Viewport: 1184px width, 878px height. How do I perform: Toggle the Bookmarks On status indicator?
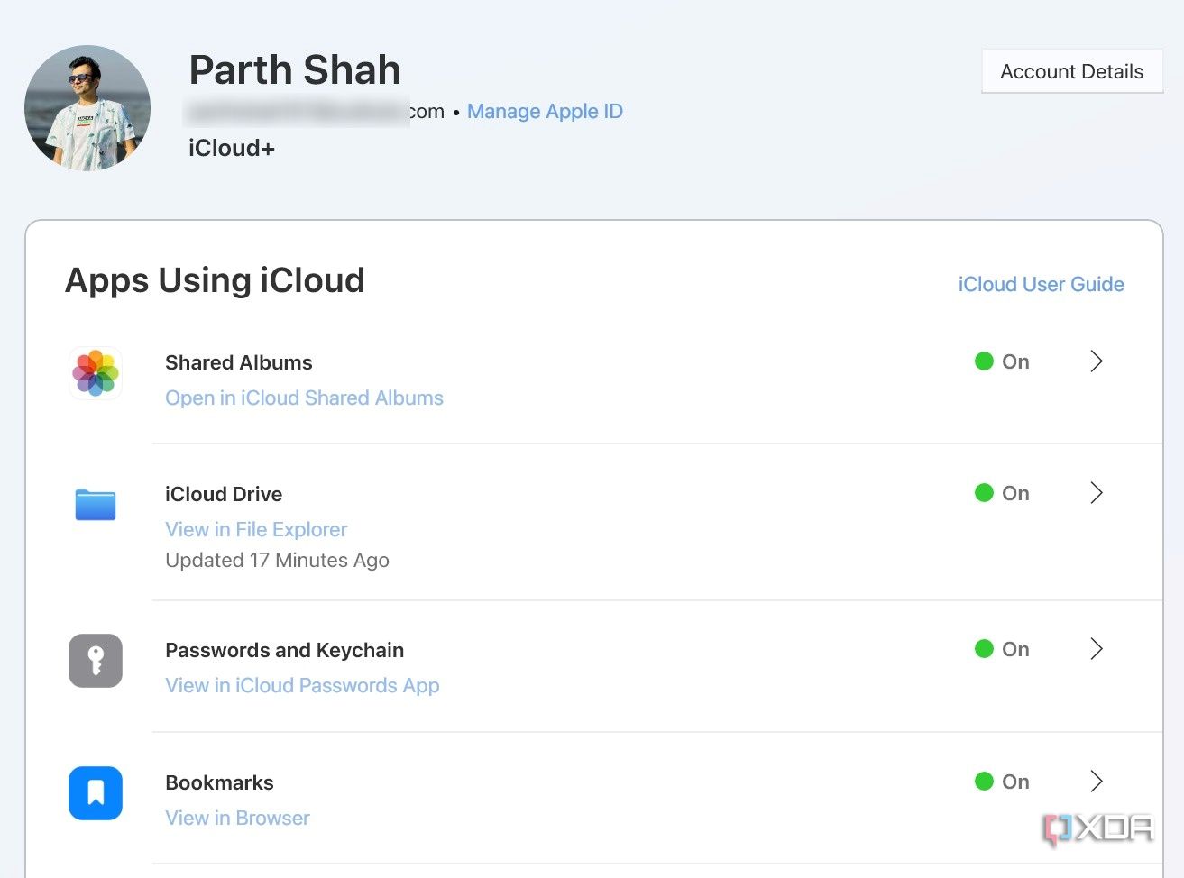coord(1002,782)
